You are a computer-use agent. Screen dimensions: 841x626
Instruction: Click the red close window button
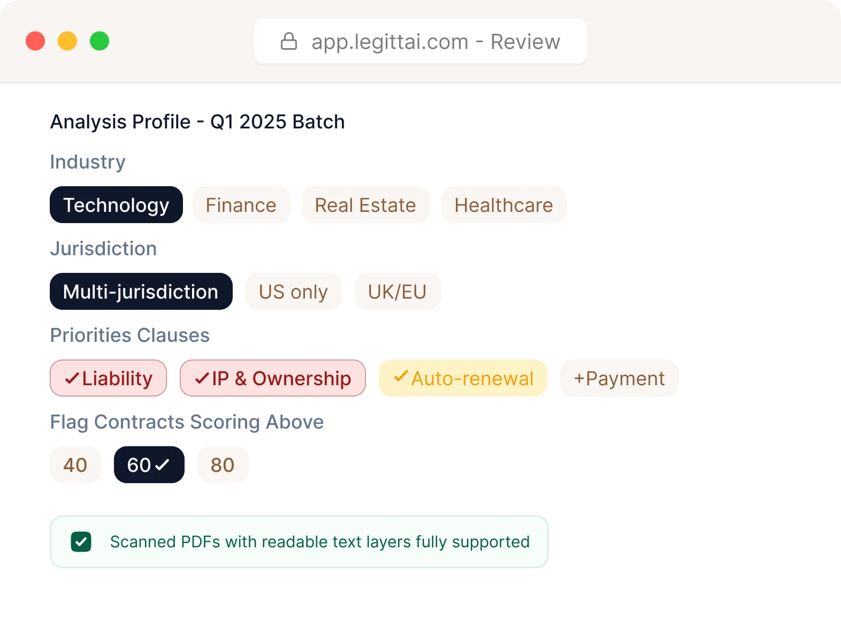[x=35, y=41]
